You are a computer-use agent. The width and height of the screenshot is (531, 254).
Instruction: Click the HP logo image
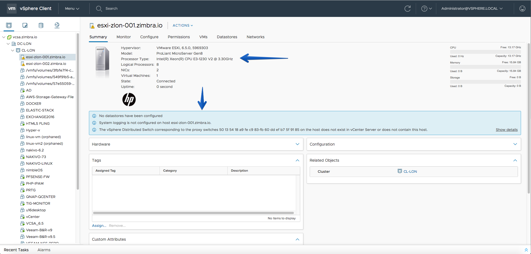point(129,99)
